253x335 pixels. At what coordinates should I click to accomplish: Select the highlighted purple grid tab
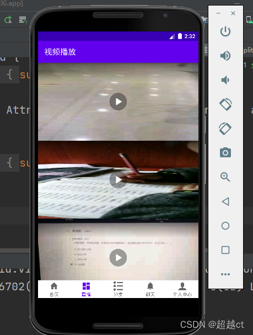[x=86, y=289]
